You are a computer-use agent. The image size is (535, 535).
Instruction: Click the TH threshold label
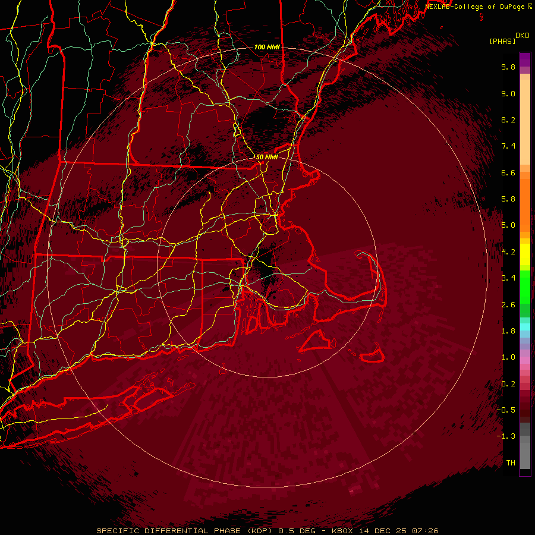pyautogui.click(x=511, y=463)
